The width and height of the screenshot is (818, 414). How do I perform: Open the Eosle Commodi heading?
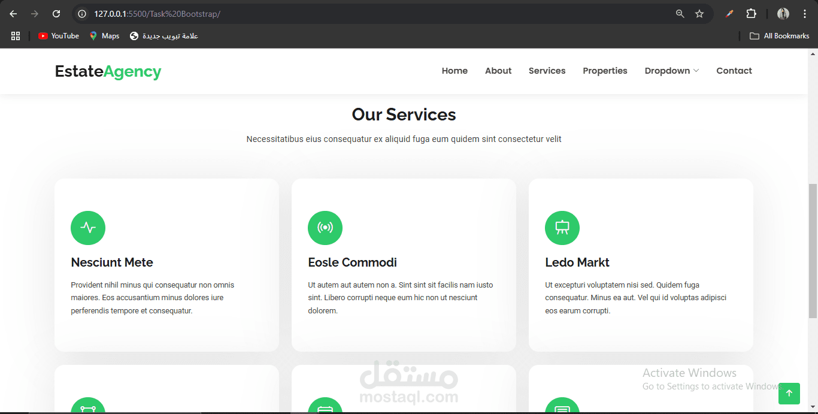(352, 262)
